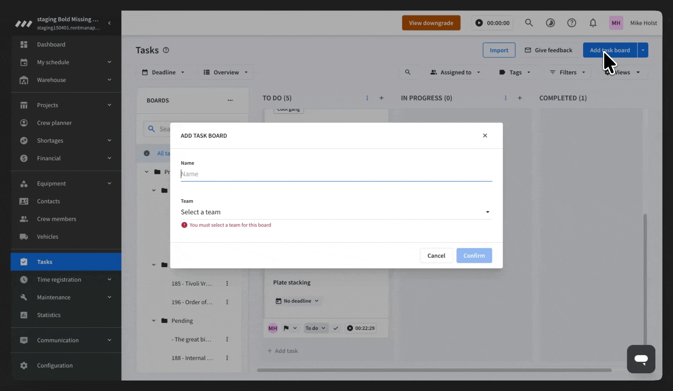Screen dimensions: 673x391
Task: Open Add task board dropdown arrow
Action: [643, 50]
